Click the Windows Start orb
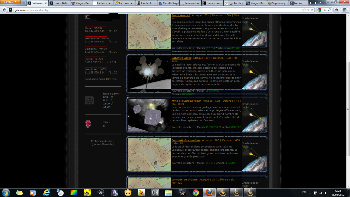Image resolution: width=350 pixels, height=197 pixels. tap(6, 192)
